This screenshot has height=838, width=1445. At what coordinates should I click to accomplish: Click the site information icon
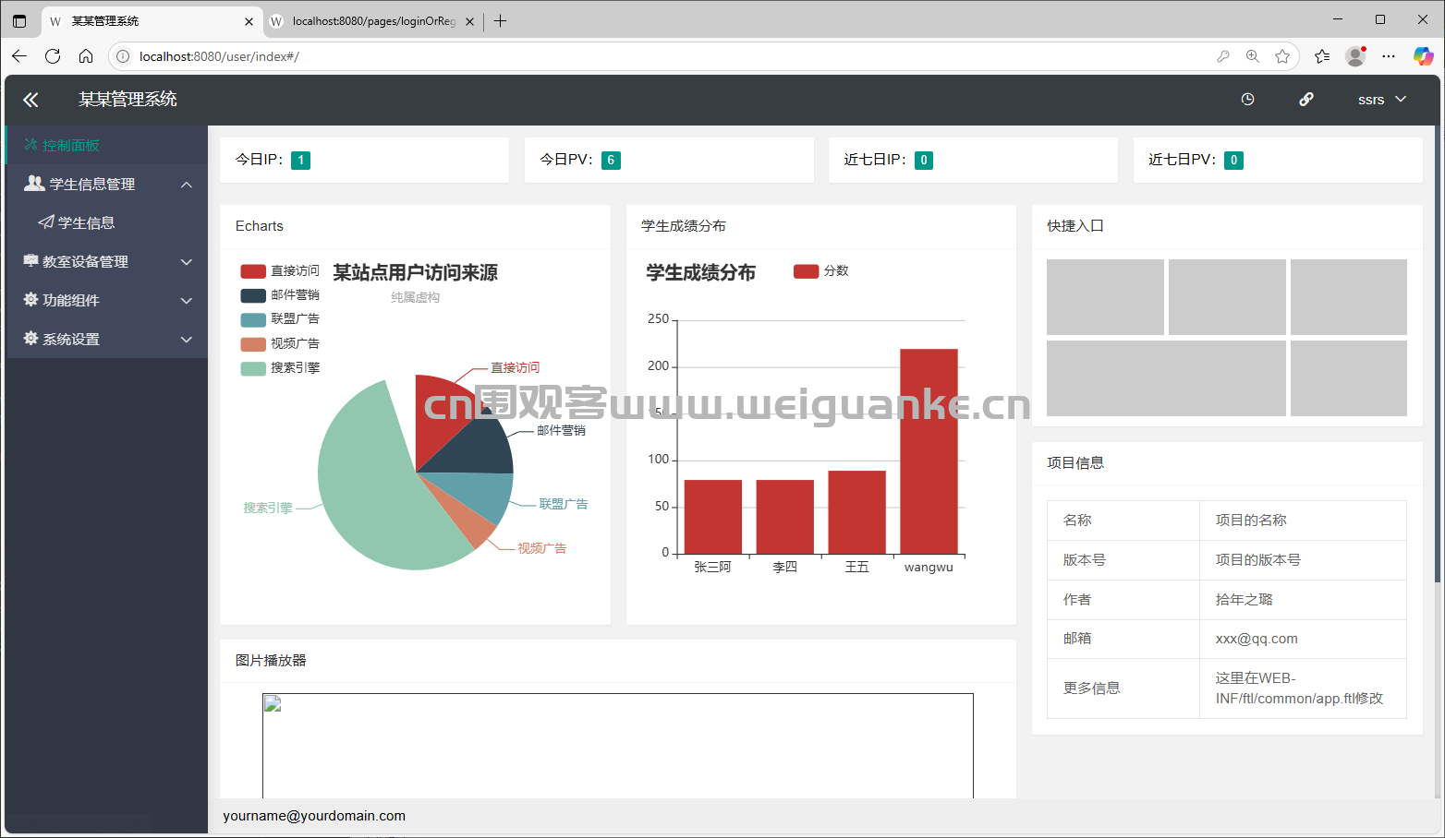click(x=123, y=56)
